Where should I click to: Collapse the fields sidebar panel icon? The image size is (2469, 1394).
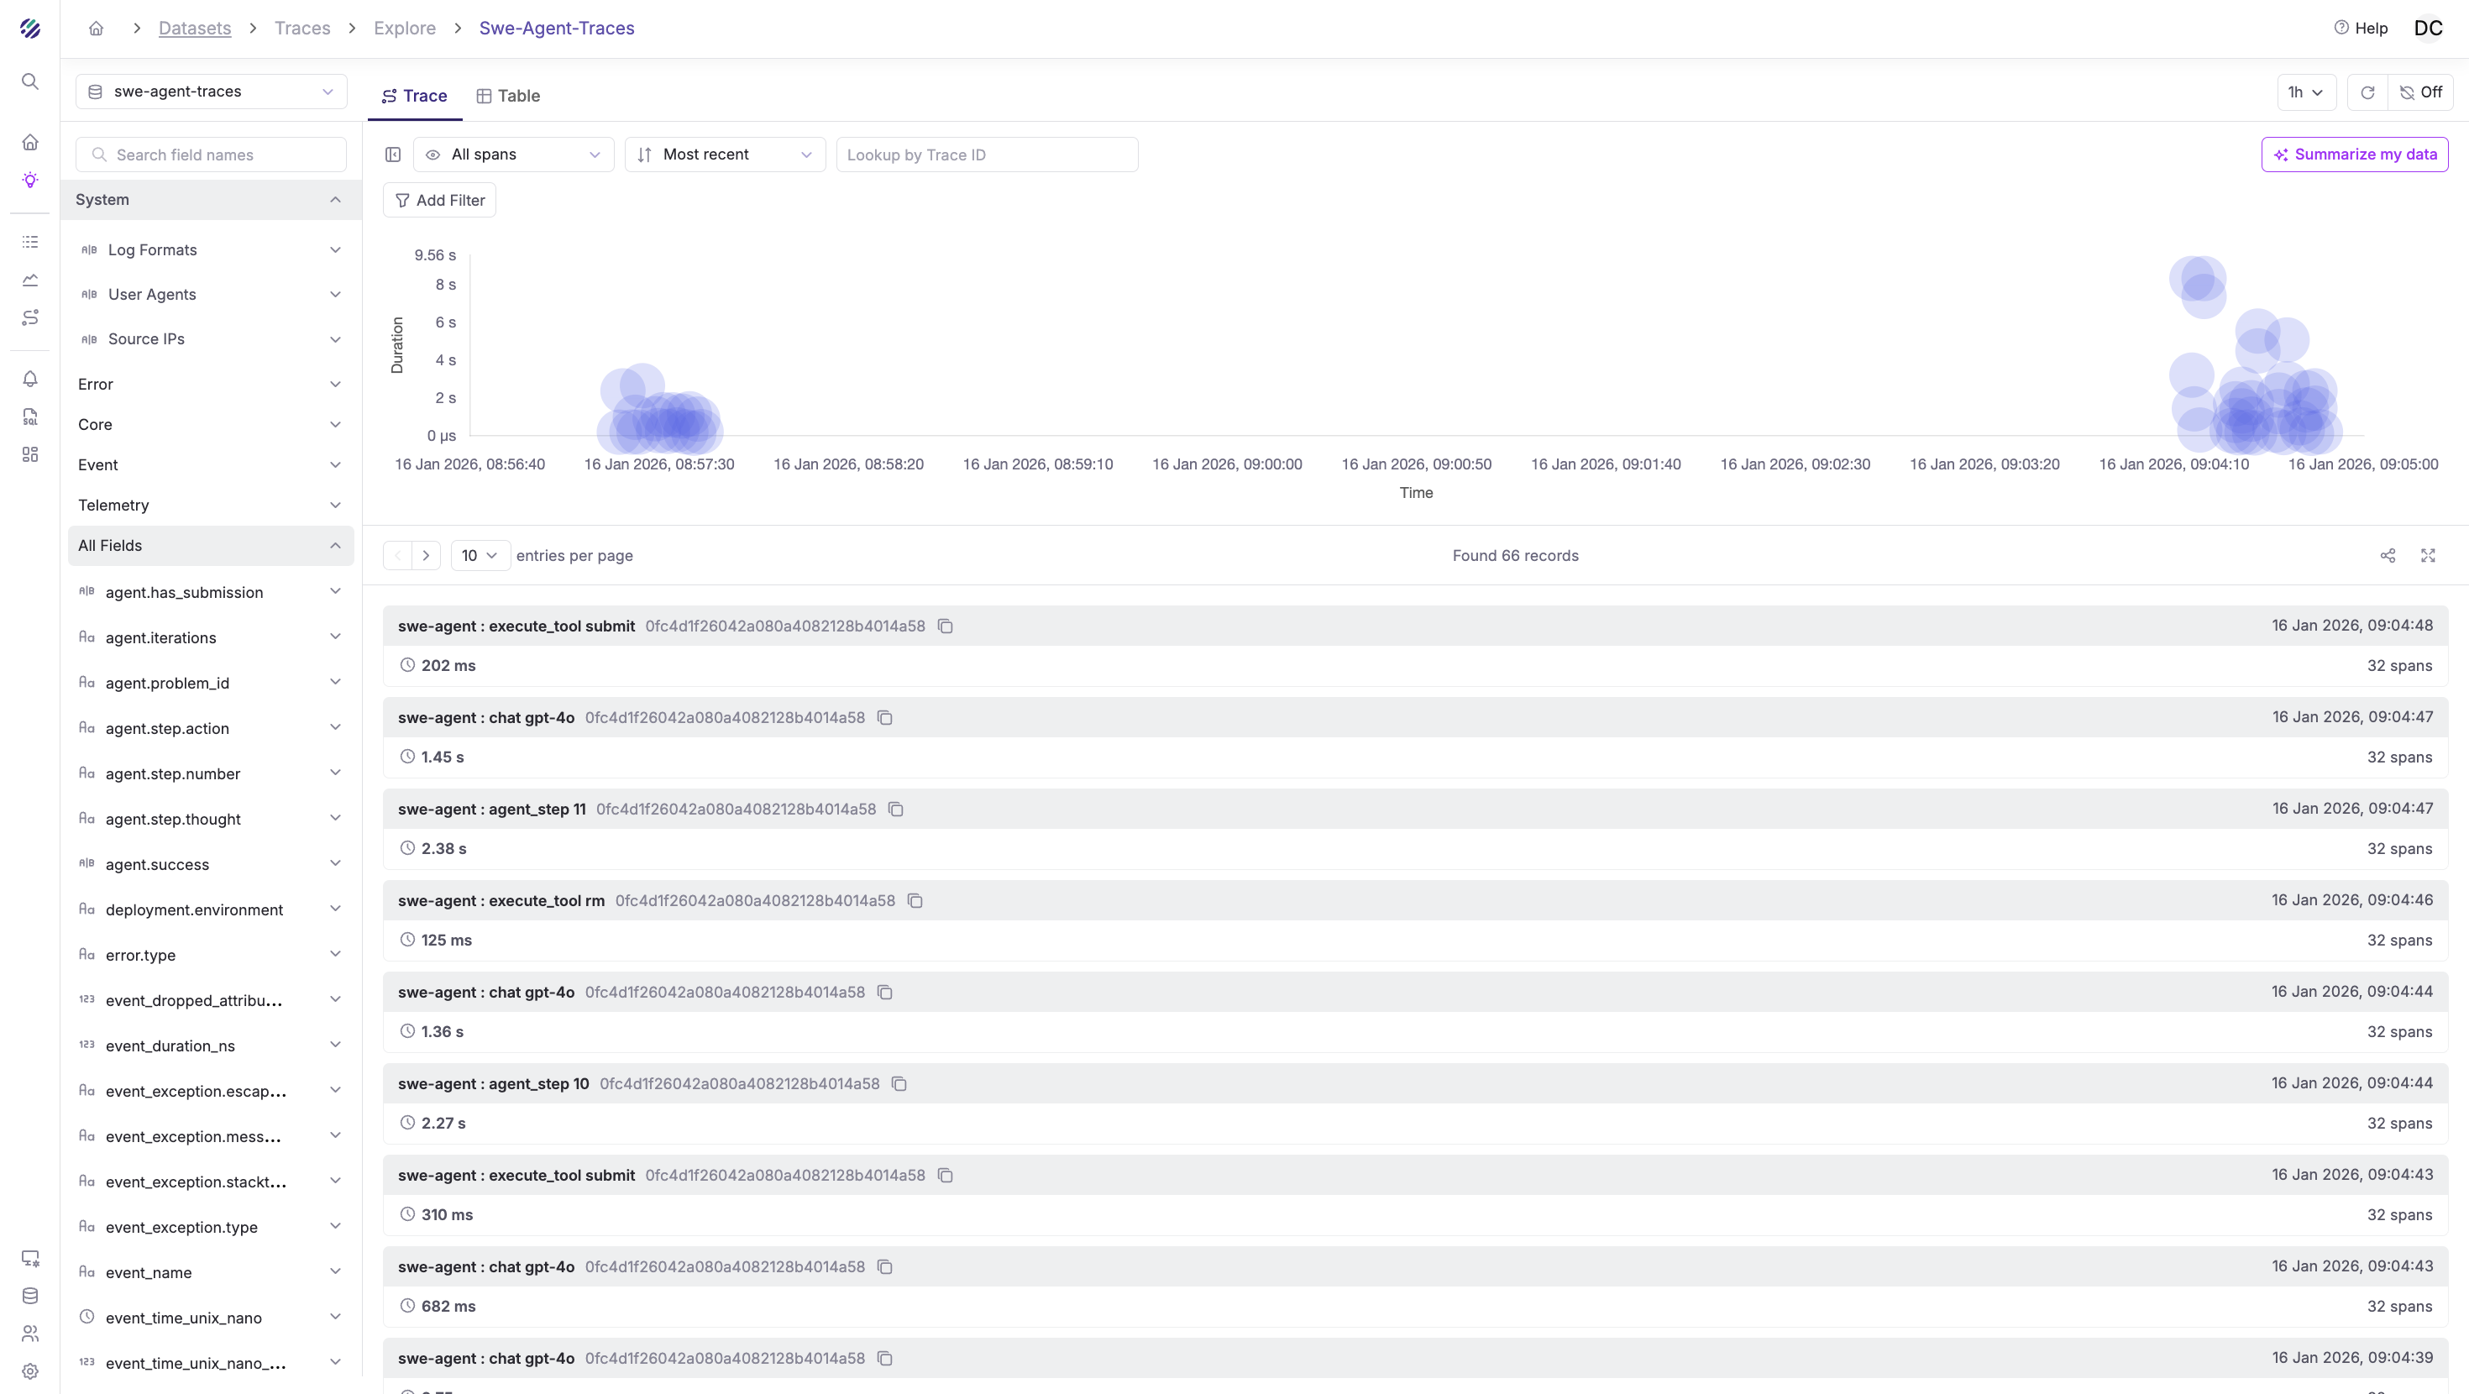click(x=393, y=155)
